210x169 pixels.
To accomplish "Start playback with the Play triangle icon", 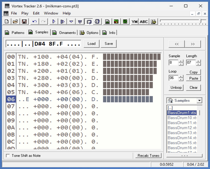I will click(54, 21).
